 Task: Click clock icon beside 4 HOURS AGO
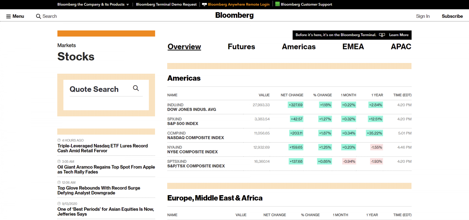pyautogui.click(x=59, y=140)
